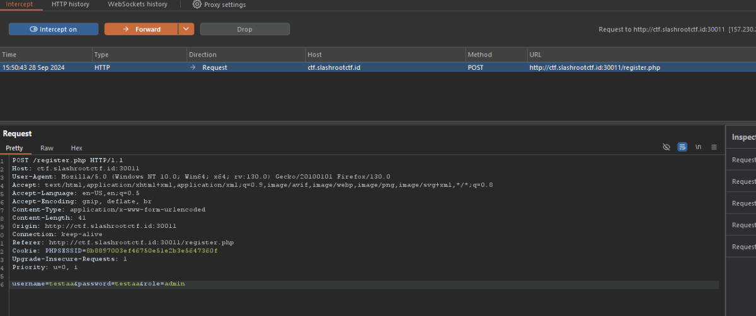756x316 pixels.
Task: Open WebSockets history tab
Action: point(137,4)
